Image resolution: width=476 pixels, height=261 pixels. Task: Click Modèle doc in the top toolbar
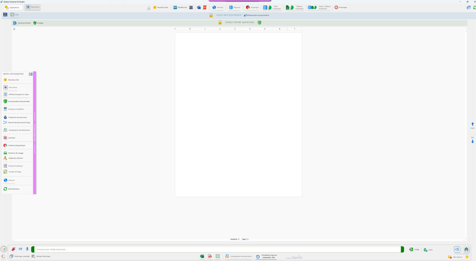pyautogui.click(x=180, y=7)
